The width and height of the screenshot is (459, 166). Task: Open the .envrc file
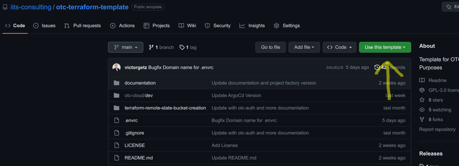click(131, 120)
